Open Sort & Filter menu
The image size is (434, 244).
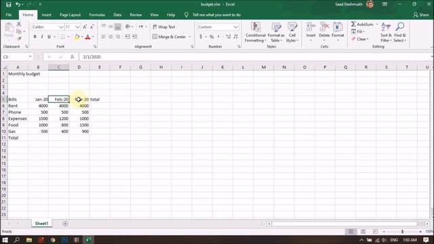386,33
